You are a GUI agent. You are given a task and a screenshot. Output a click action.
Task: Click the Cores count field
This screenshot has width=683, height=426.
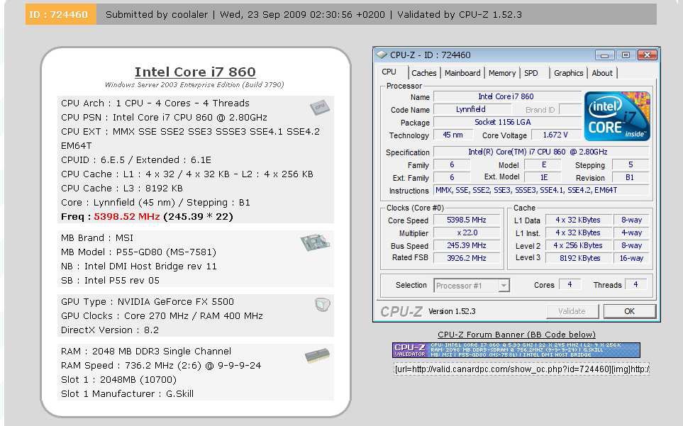pos(570,284)
